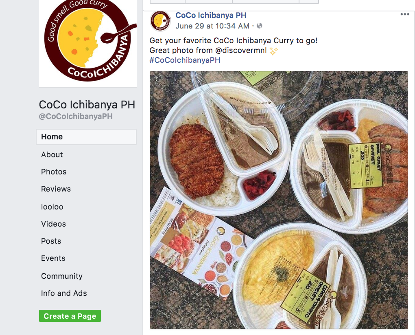
Task: Open the curry takeout photo
Action: (x=278, y=200)
